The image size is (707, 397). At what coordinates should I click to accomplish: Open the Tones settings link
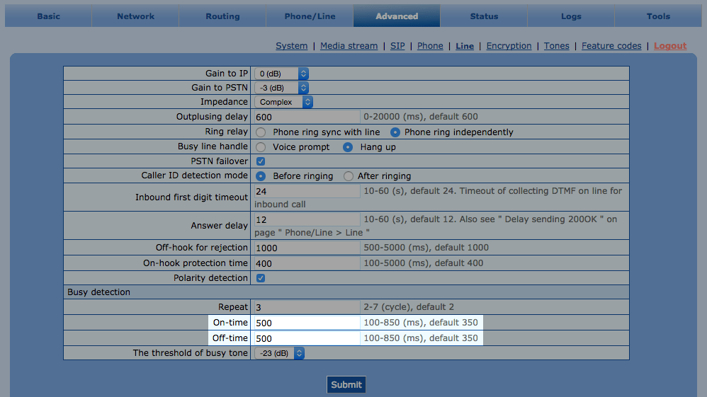click(x=556, y=46)
